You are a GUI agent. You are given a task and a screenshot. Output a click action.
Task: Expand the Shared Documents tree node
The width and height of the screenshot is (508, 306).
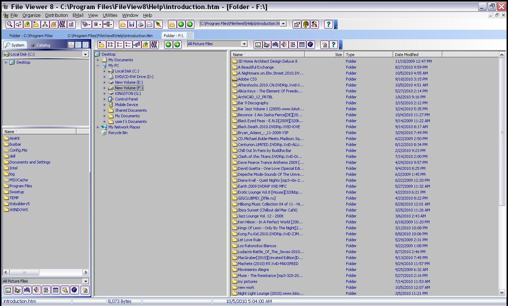104,110
